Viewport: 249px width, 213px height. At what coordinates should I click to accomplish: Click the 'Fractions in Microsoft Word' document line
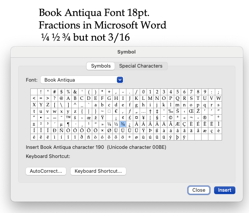pyautogui.click(x=102, y=25)
